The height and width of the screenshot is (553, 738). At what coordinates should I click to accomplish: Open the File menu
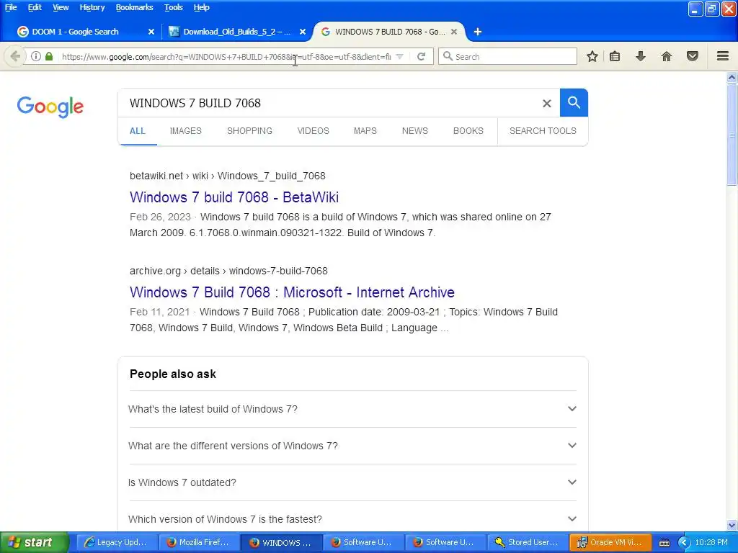(11, 7)
